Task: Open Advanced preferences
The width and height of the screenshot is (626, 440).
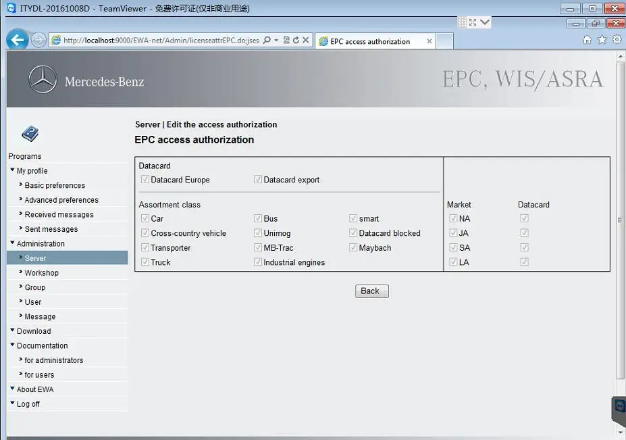Action: 61,200
